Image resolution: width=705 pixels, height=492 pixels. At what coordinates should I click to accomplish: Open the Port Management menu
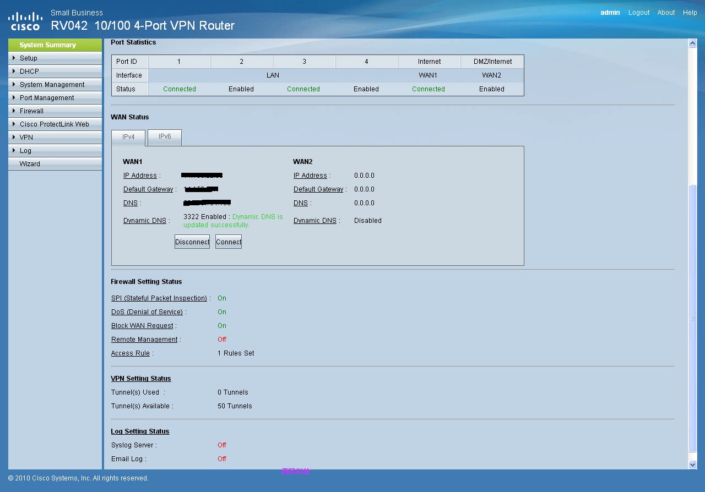(55, 97)
